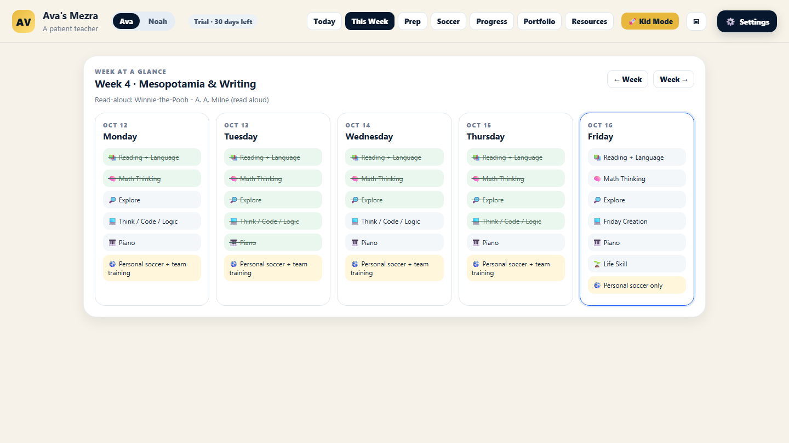
Task: Open the Today tab
Action: tap(324, 21)
